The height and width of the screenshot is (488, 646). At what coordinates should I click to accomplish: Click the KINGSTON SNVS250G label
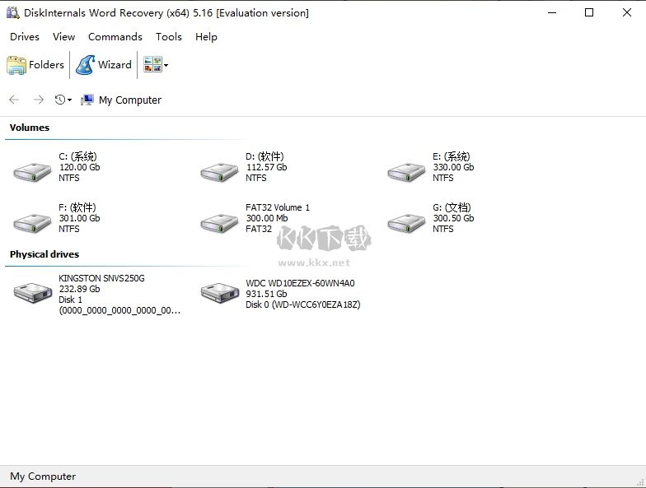[x=102, y=278]
